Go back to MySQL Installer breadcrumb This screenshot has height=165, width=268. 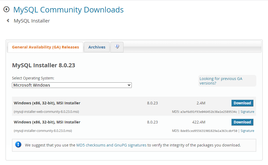tap(32, 21)
